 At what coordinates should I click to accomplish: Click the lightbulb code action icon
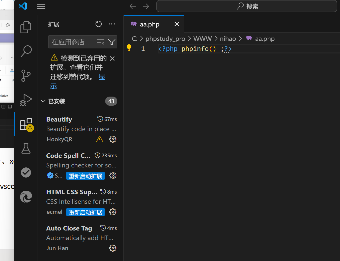129,47
